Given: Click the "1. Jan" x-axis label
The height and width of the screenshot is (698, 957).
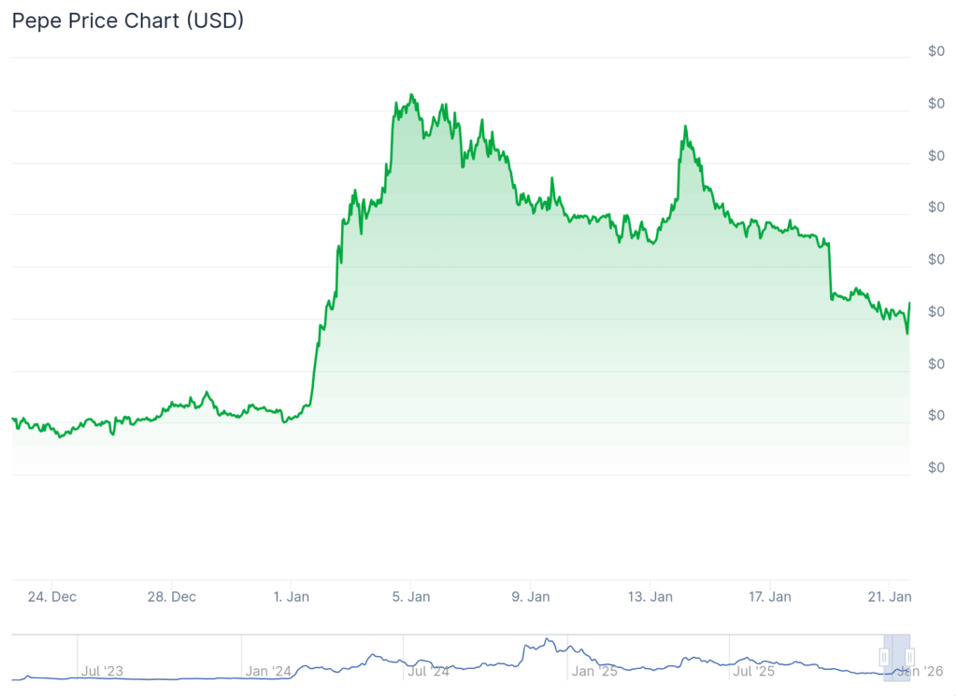Looking at the screenshot, I should point(292,597).
